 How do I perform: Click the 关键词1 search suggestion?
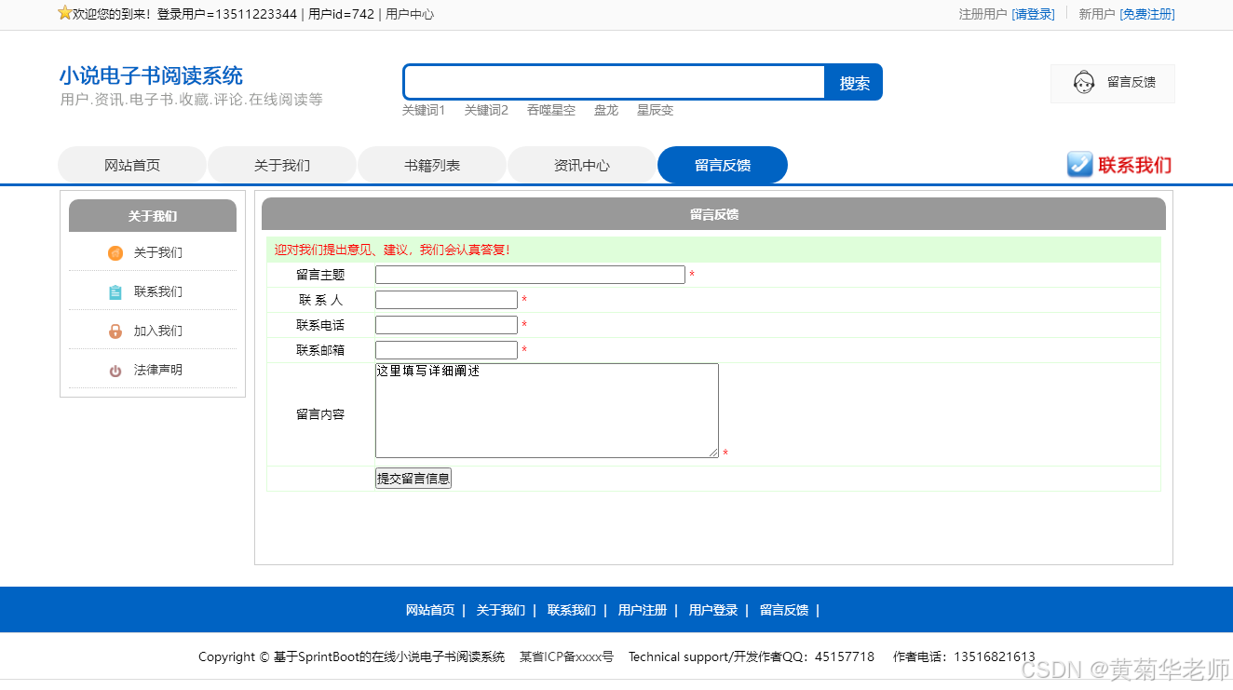(x=424, y=110)
